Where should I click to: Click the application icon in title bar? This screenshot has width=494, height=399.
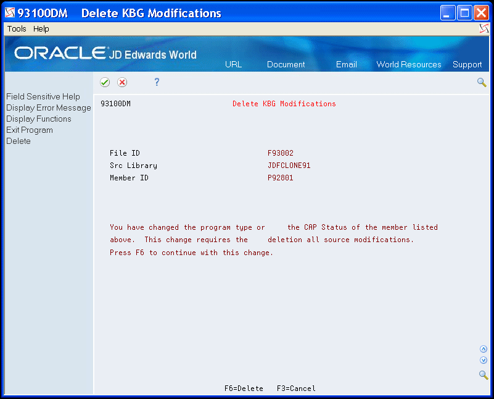pyautogui.click(x=10, y=12)
